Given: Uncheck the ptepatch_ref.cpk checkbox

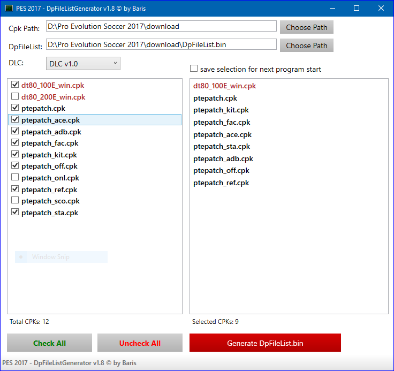Looking at the screenshot, I should click(x=15, y=189).
